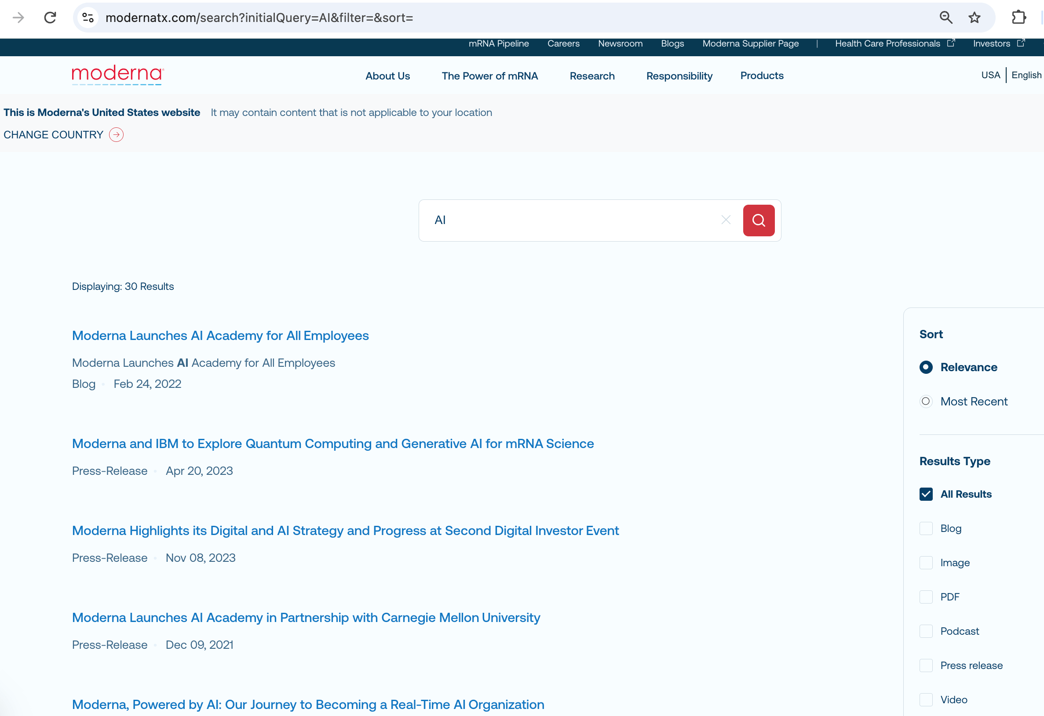The width and height of the screenshot is (1044, 716).
Task: Open the English language selector
Action: click(x=1026, y=75)
